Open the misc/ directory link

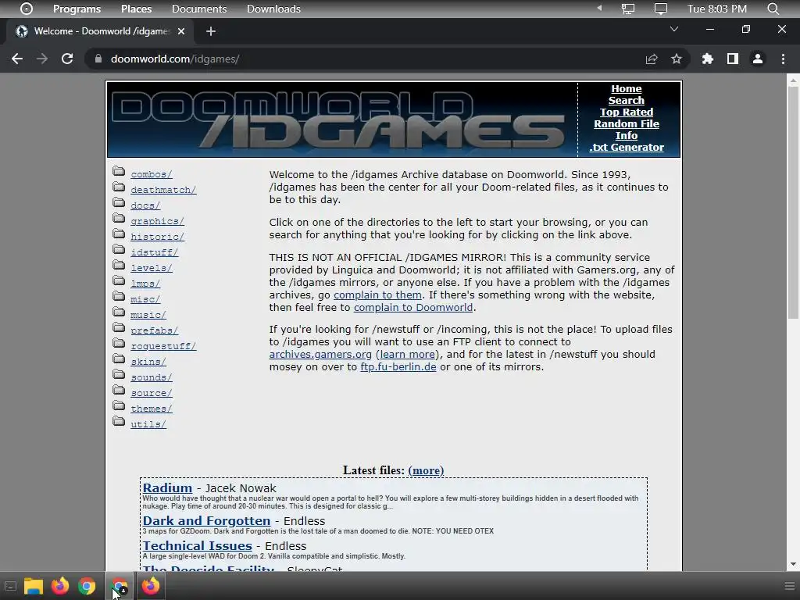(145, 299)
